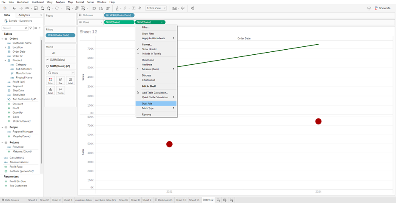The height and width of the screenshot is (203, 396).
Task: Click the Data guide icon beside Show Me
Action: click(x=369, y=8)
